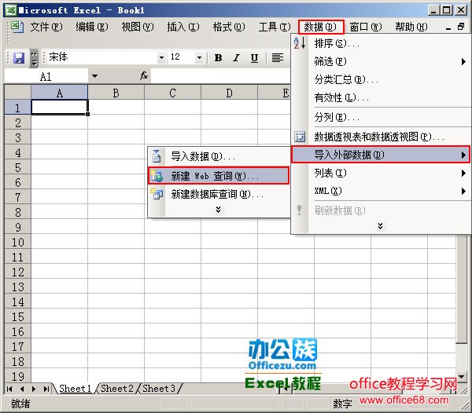Click next sheet navigation arrow
The width and height of the screenshot is (472, 413).
pyautogui.click(x=34, y=389)
